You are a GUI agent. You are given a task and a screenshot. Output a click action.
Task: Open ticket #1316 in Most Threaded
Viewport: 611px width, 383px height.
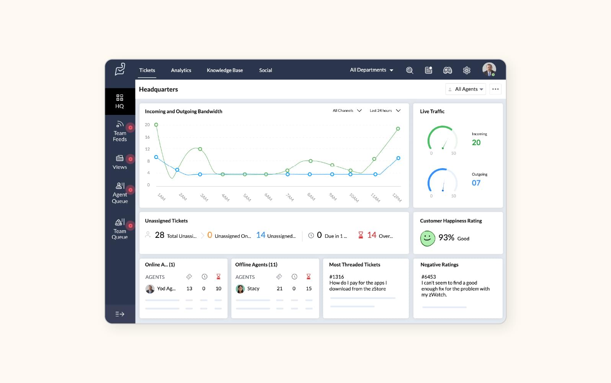coord(358,283)
